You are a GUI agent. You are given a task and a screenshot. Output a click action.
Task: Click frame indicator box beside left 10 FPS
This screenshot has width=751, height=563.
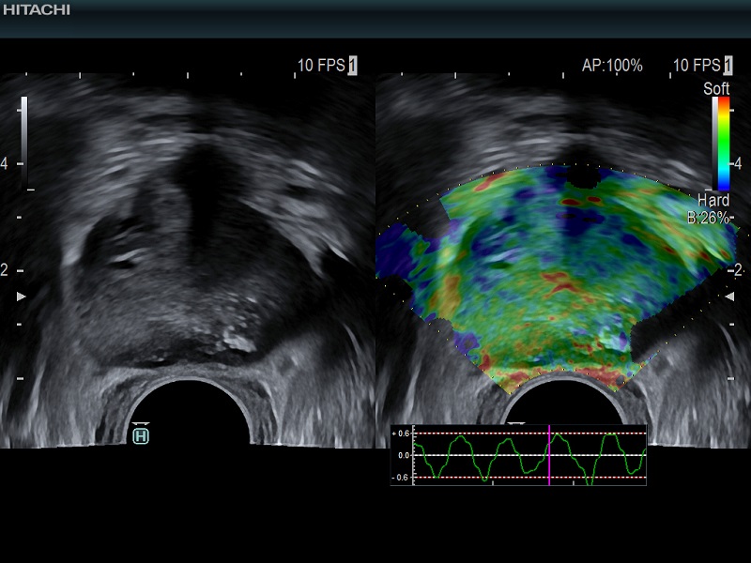click(353, 66)
